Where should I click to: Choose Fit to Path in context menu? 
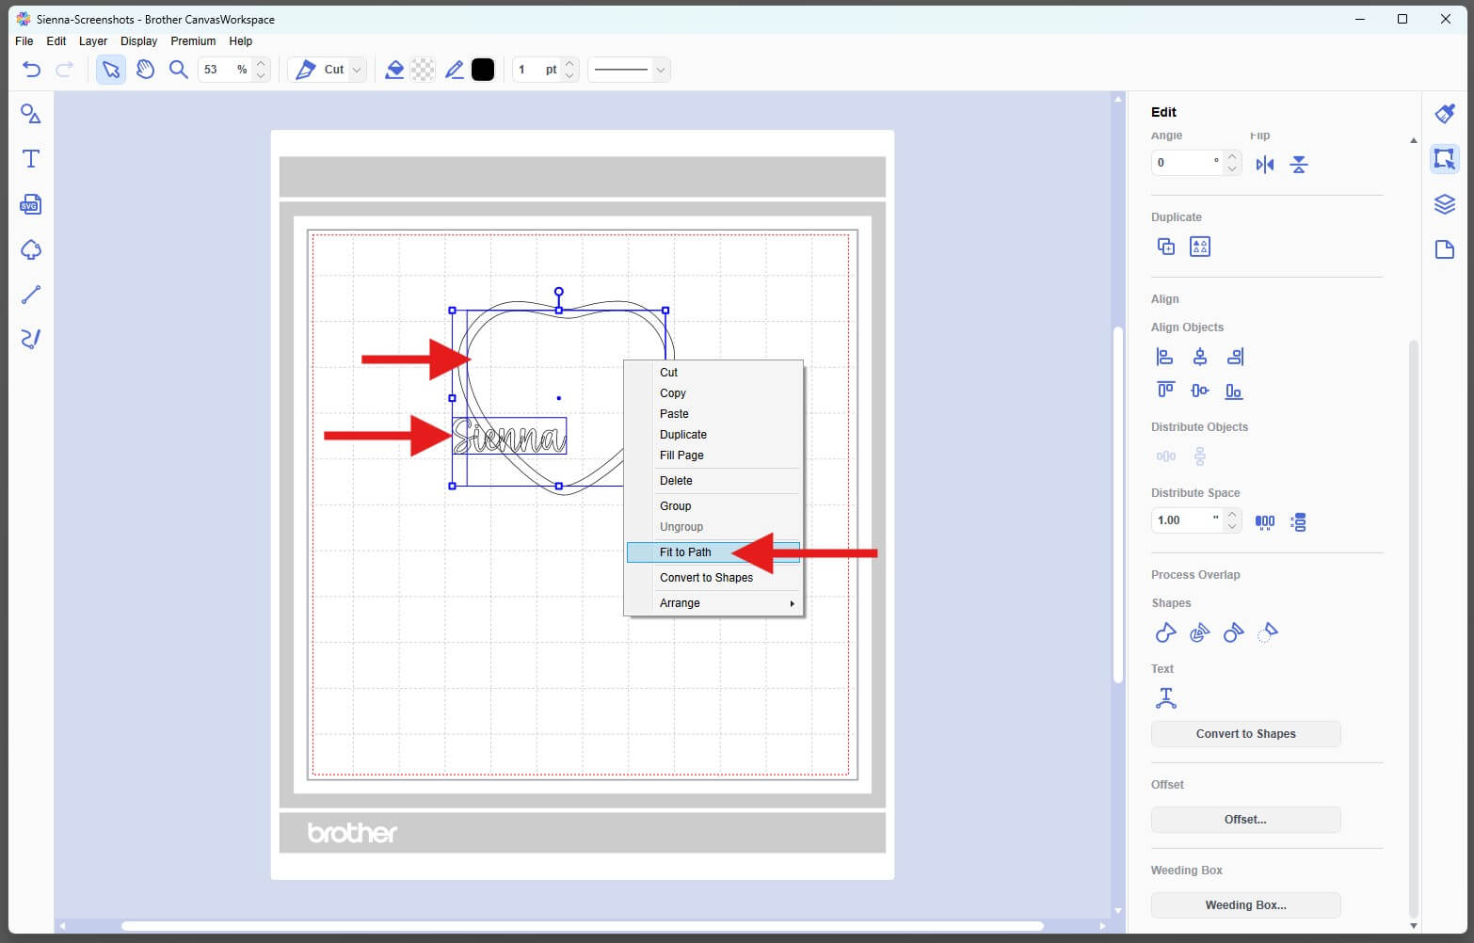coord(713,552)
